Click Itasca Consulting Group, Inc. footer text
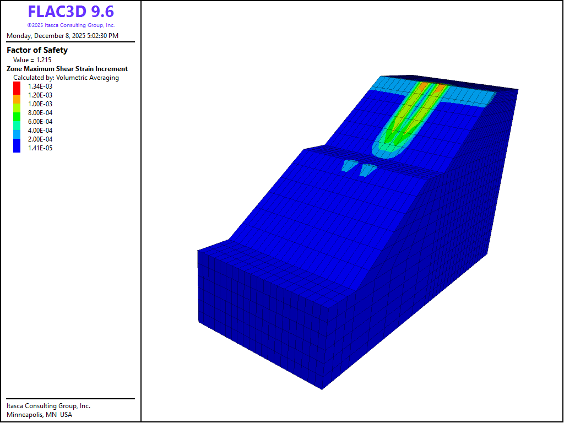Screen dimensions: 564x423 click(x=48, y=406)
